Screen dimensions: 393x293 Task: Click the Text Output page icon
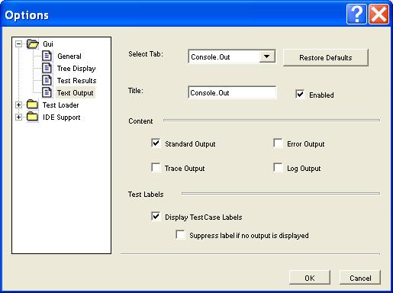tap(47, 92)
